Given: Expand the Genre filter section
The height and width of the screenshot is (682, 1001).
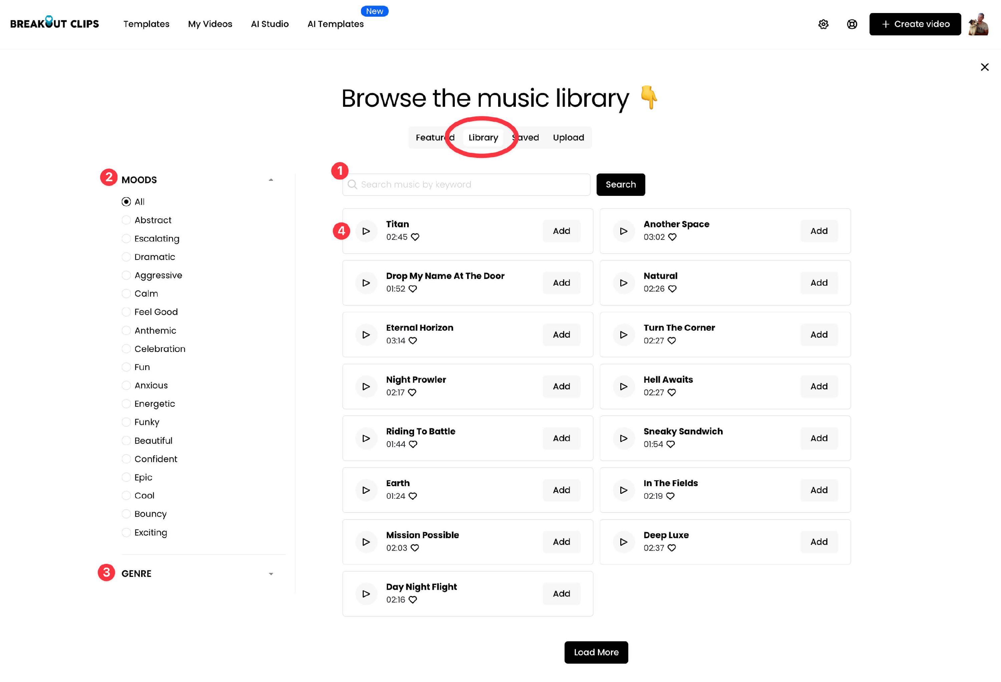Looking at the screenshot, I should (x=271, y=574).
